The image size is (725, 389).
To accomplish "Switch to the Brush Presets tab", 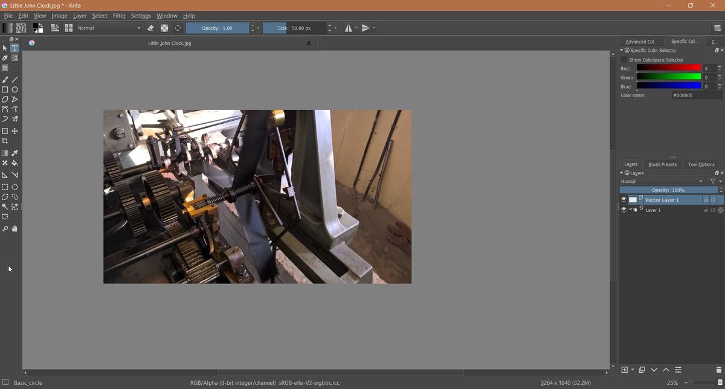I will pos(662,164).
